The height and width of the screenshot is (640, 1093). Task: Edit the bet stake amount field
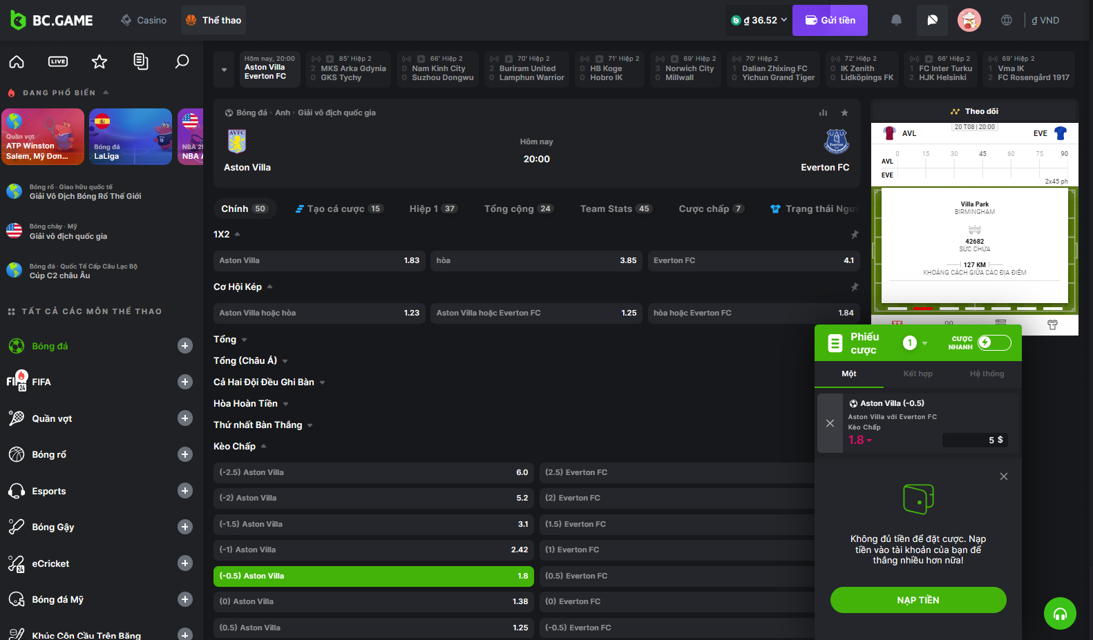tap(975, 440)
